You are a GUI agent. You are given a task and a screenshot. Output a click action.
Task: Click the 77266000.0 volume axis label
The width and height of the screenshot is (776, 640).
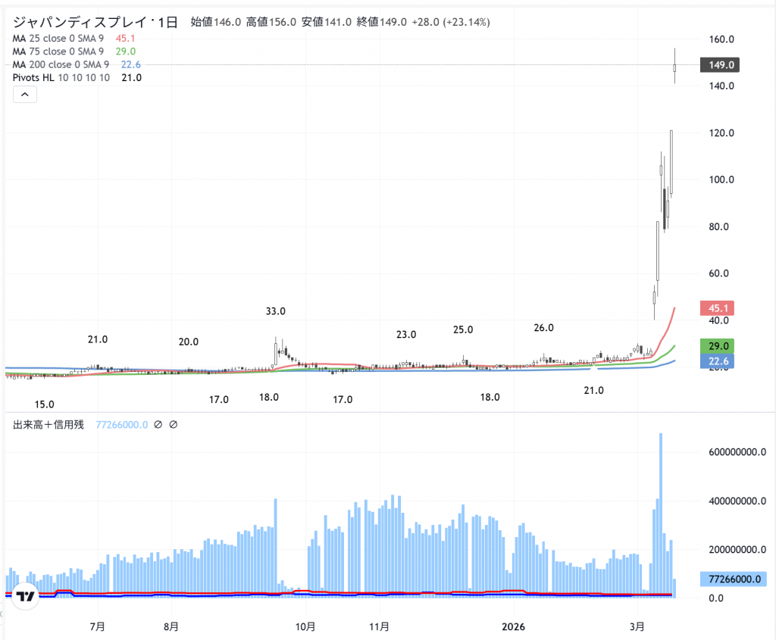click(x=733, y=579)
